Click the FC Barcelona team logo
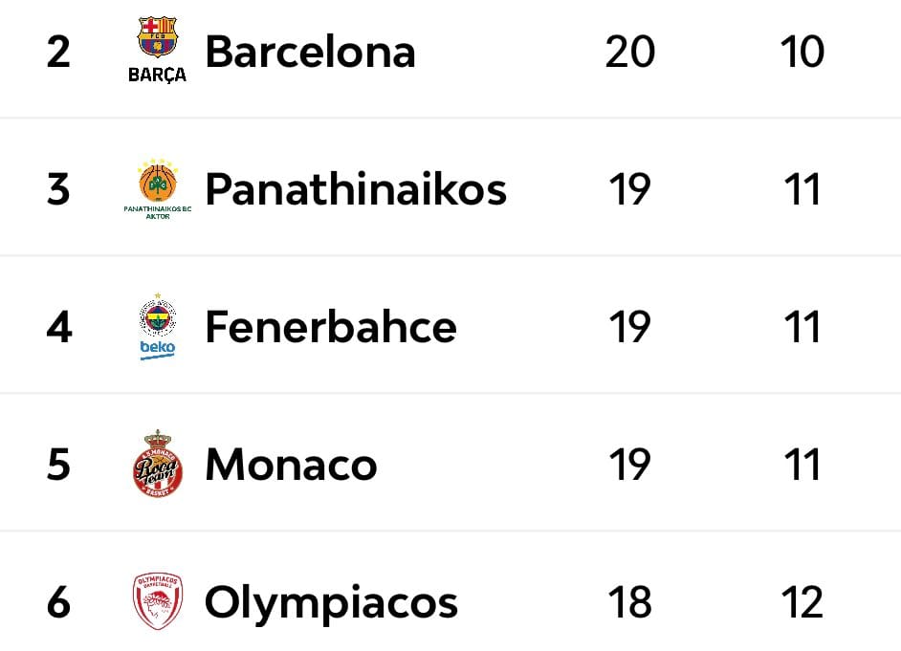The width and height of the screenshot is (901, 651). 158,51
